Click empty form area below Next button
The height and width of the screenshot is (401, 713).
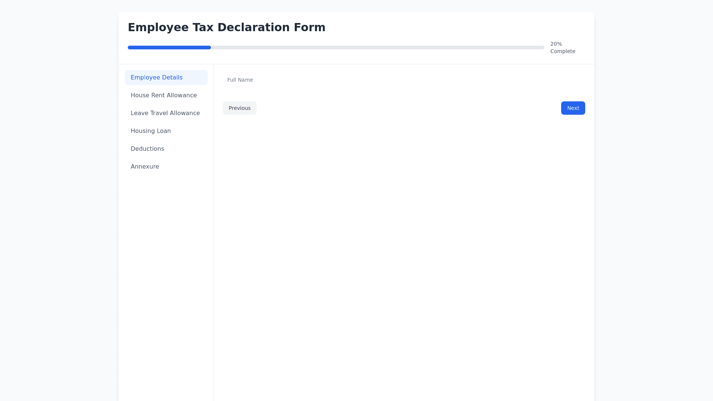(x=573, y=186)
